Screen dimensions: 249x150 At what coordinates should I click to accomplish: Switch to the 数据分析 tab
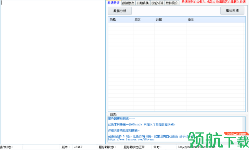(x=114, y=3)
